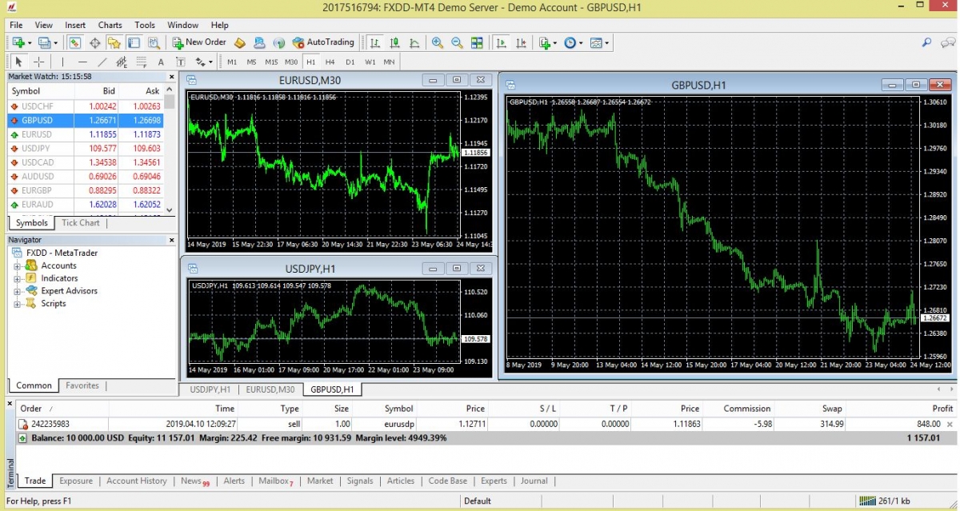Close order 242235983 with the x
960x511 pixels.
(x=950, y=425)
